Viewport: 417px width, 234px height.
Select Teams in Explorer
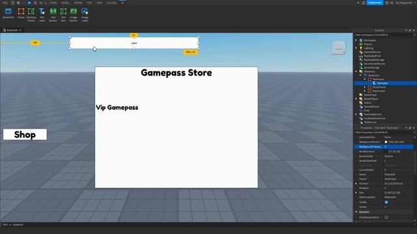pyautogui.click(x=367, y=103)
